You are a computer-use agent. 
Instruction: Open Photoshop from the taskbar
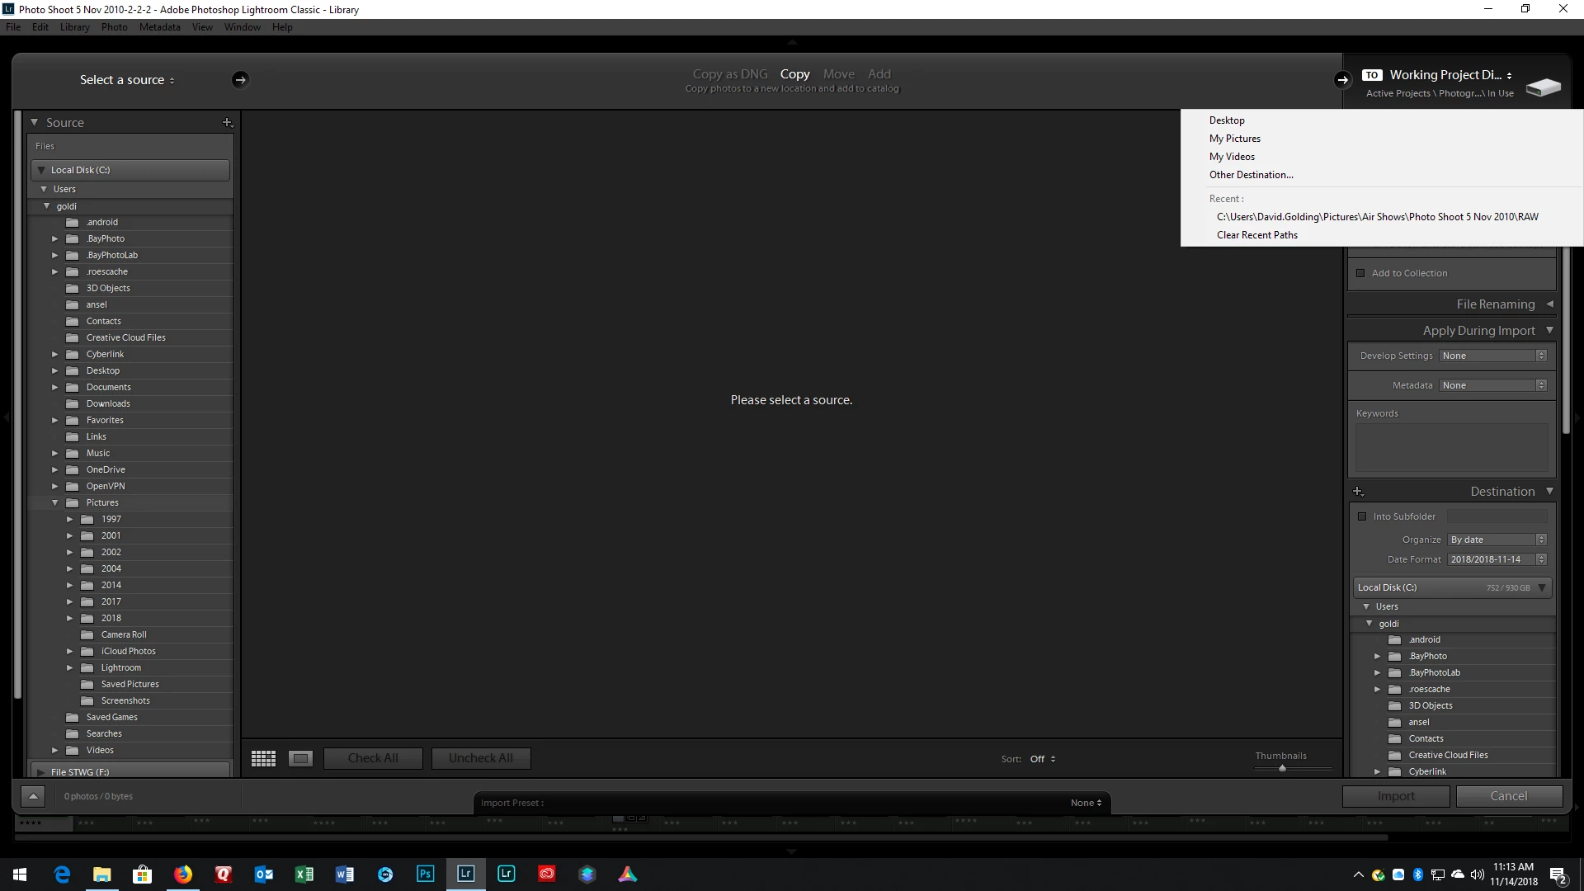pyautogui.click(x=425, y=874)
